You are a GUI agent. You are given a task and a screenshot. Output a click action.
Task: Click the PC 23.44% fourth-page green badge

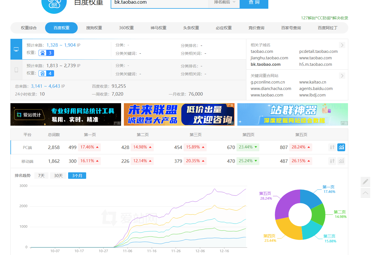click(x=248, y=147)
